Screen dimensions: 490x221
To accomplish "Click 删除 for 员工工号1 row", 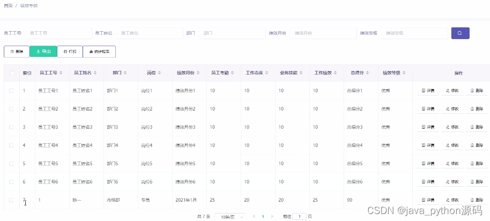I will [x=477, y=91].
